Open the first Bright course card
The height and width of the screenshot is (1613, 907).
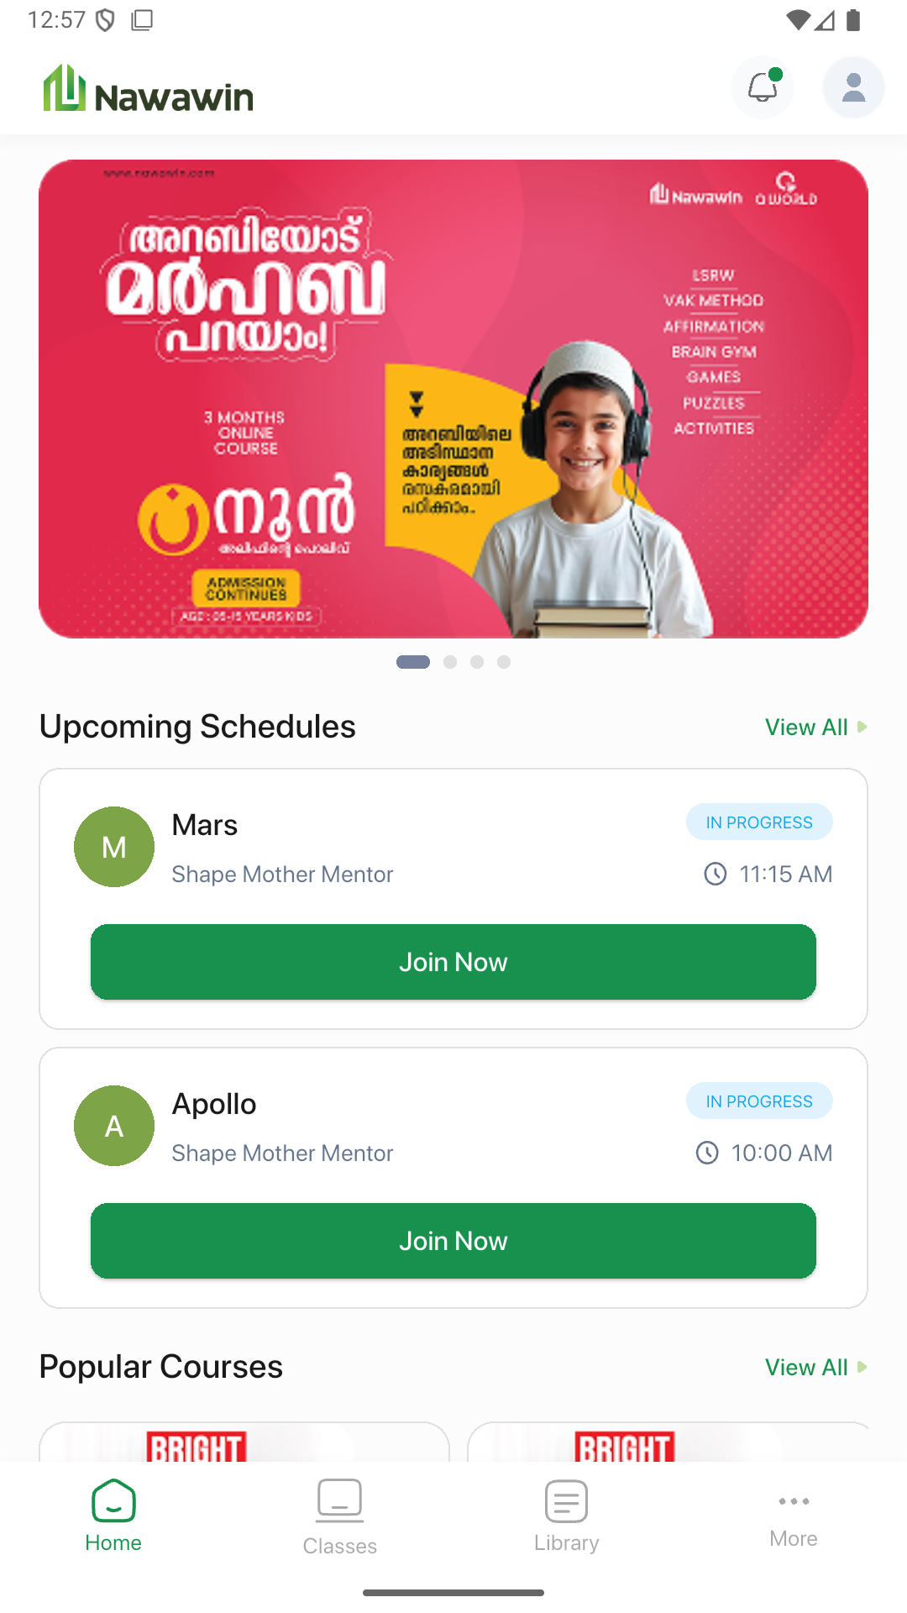click(x=244, y=1442)
